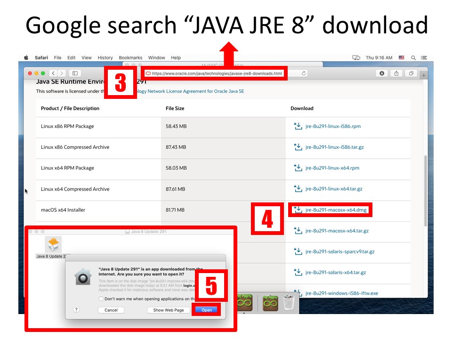Click the second MultiMC grass block dock icon
Viewport: 452px width, 339px height.
270,303
